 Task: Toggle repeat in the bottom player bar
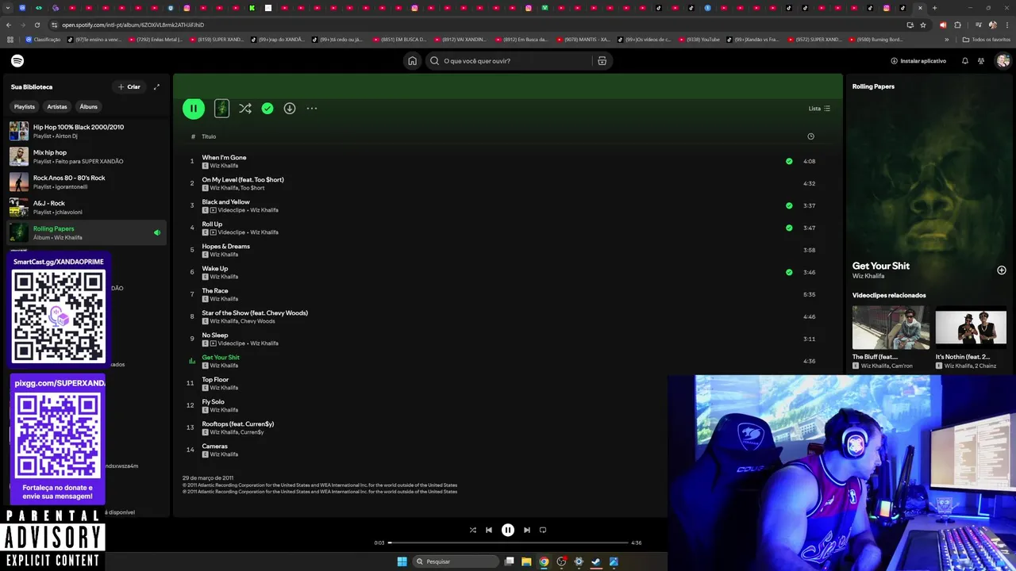[543, 530]
